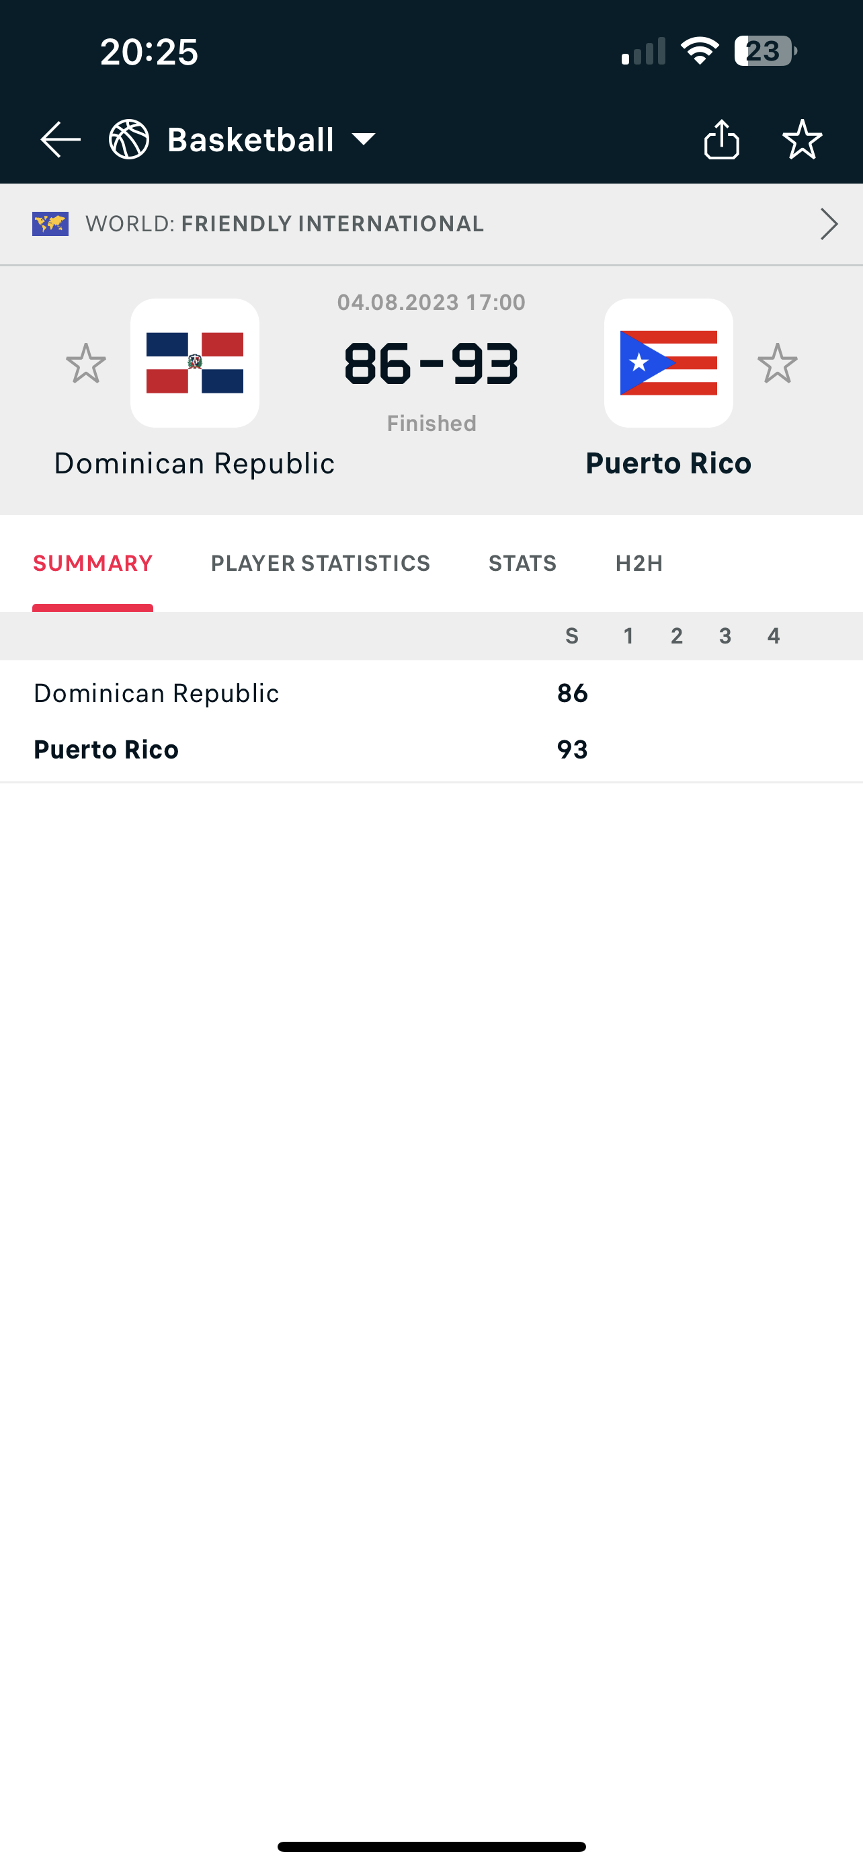
Task: Open World: Friendly International league link
Action: [285, 224]
